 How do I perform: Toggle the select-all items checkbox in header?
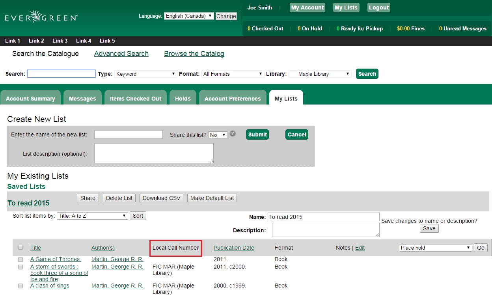[x=20, y=247]
